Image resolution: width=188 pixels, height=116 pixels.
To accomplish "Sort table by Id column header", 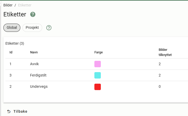I will 11,52.
